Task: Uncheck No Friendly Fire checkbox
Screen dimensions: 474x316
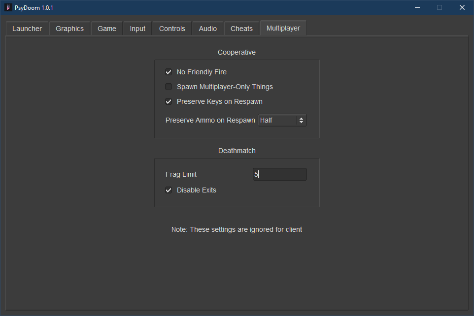Action: [x=169, y=72]
